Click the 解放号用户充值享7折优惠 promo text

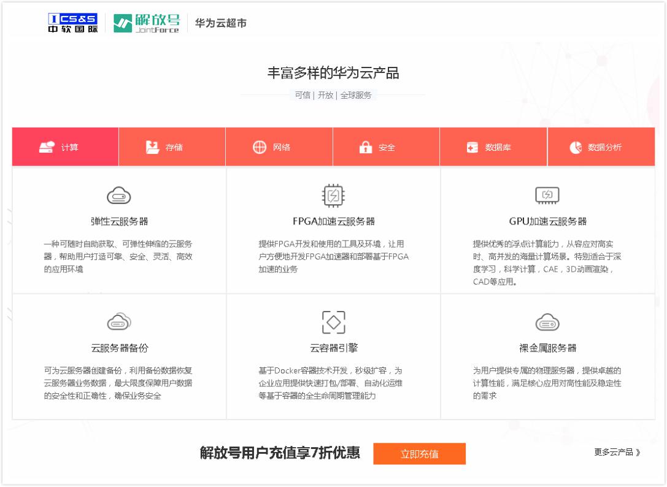pyautogui.click(x=280, y=453)
